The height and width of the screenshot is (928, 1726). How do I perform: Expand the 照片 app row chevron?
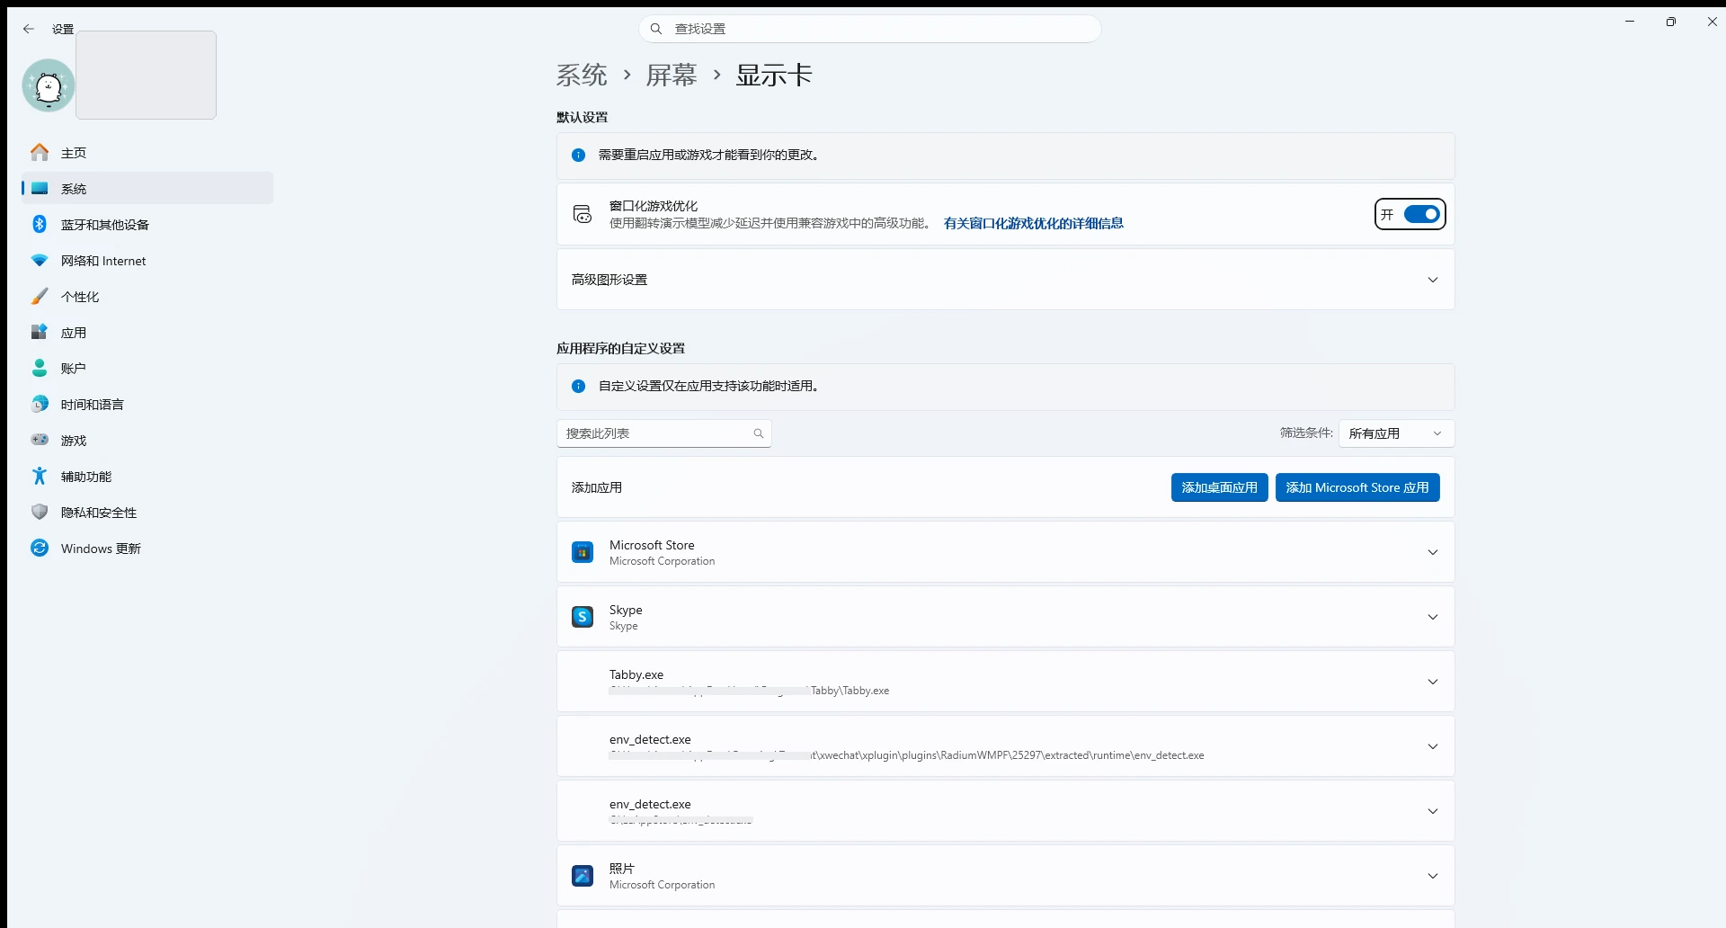[1433, 876]
